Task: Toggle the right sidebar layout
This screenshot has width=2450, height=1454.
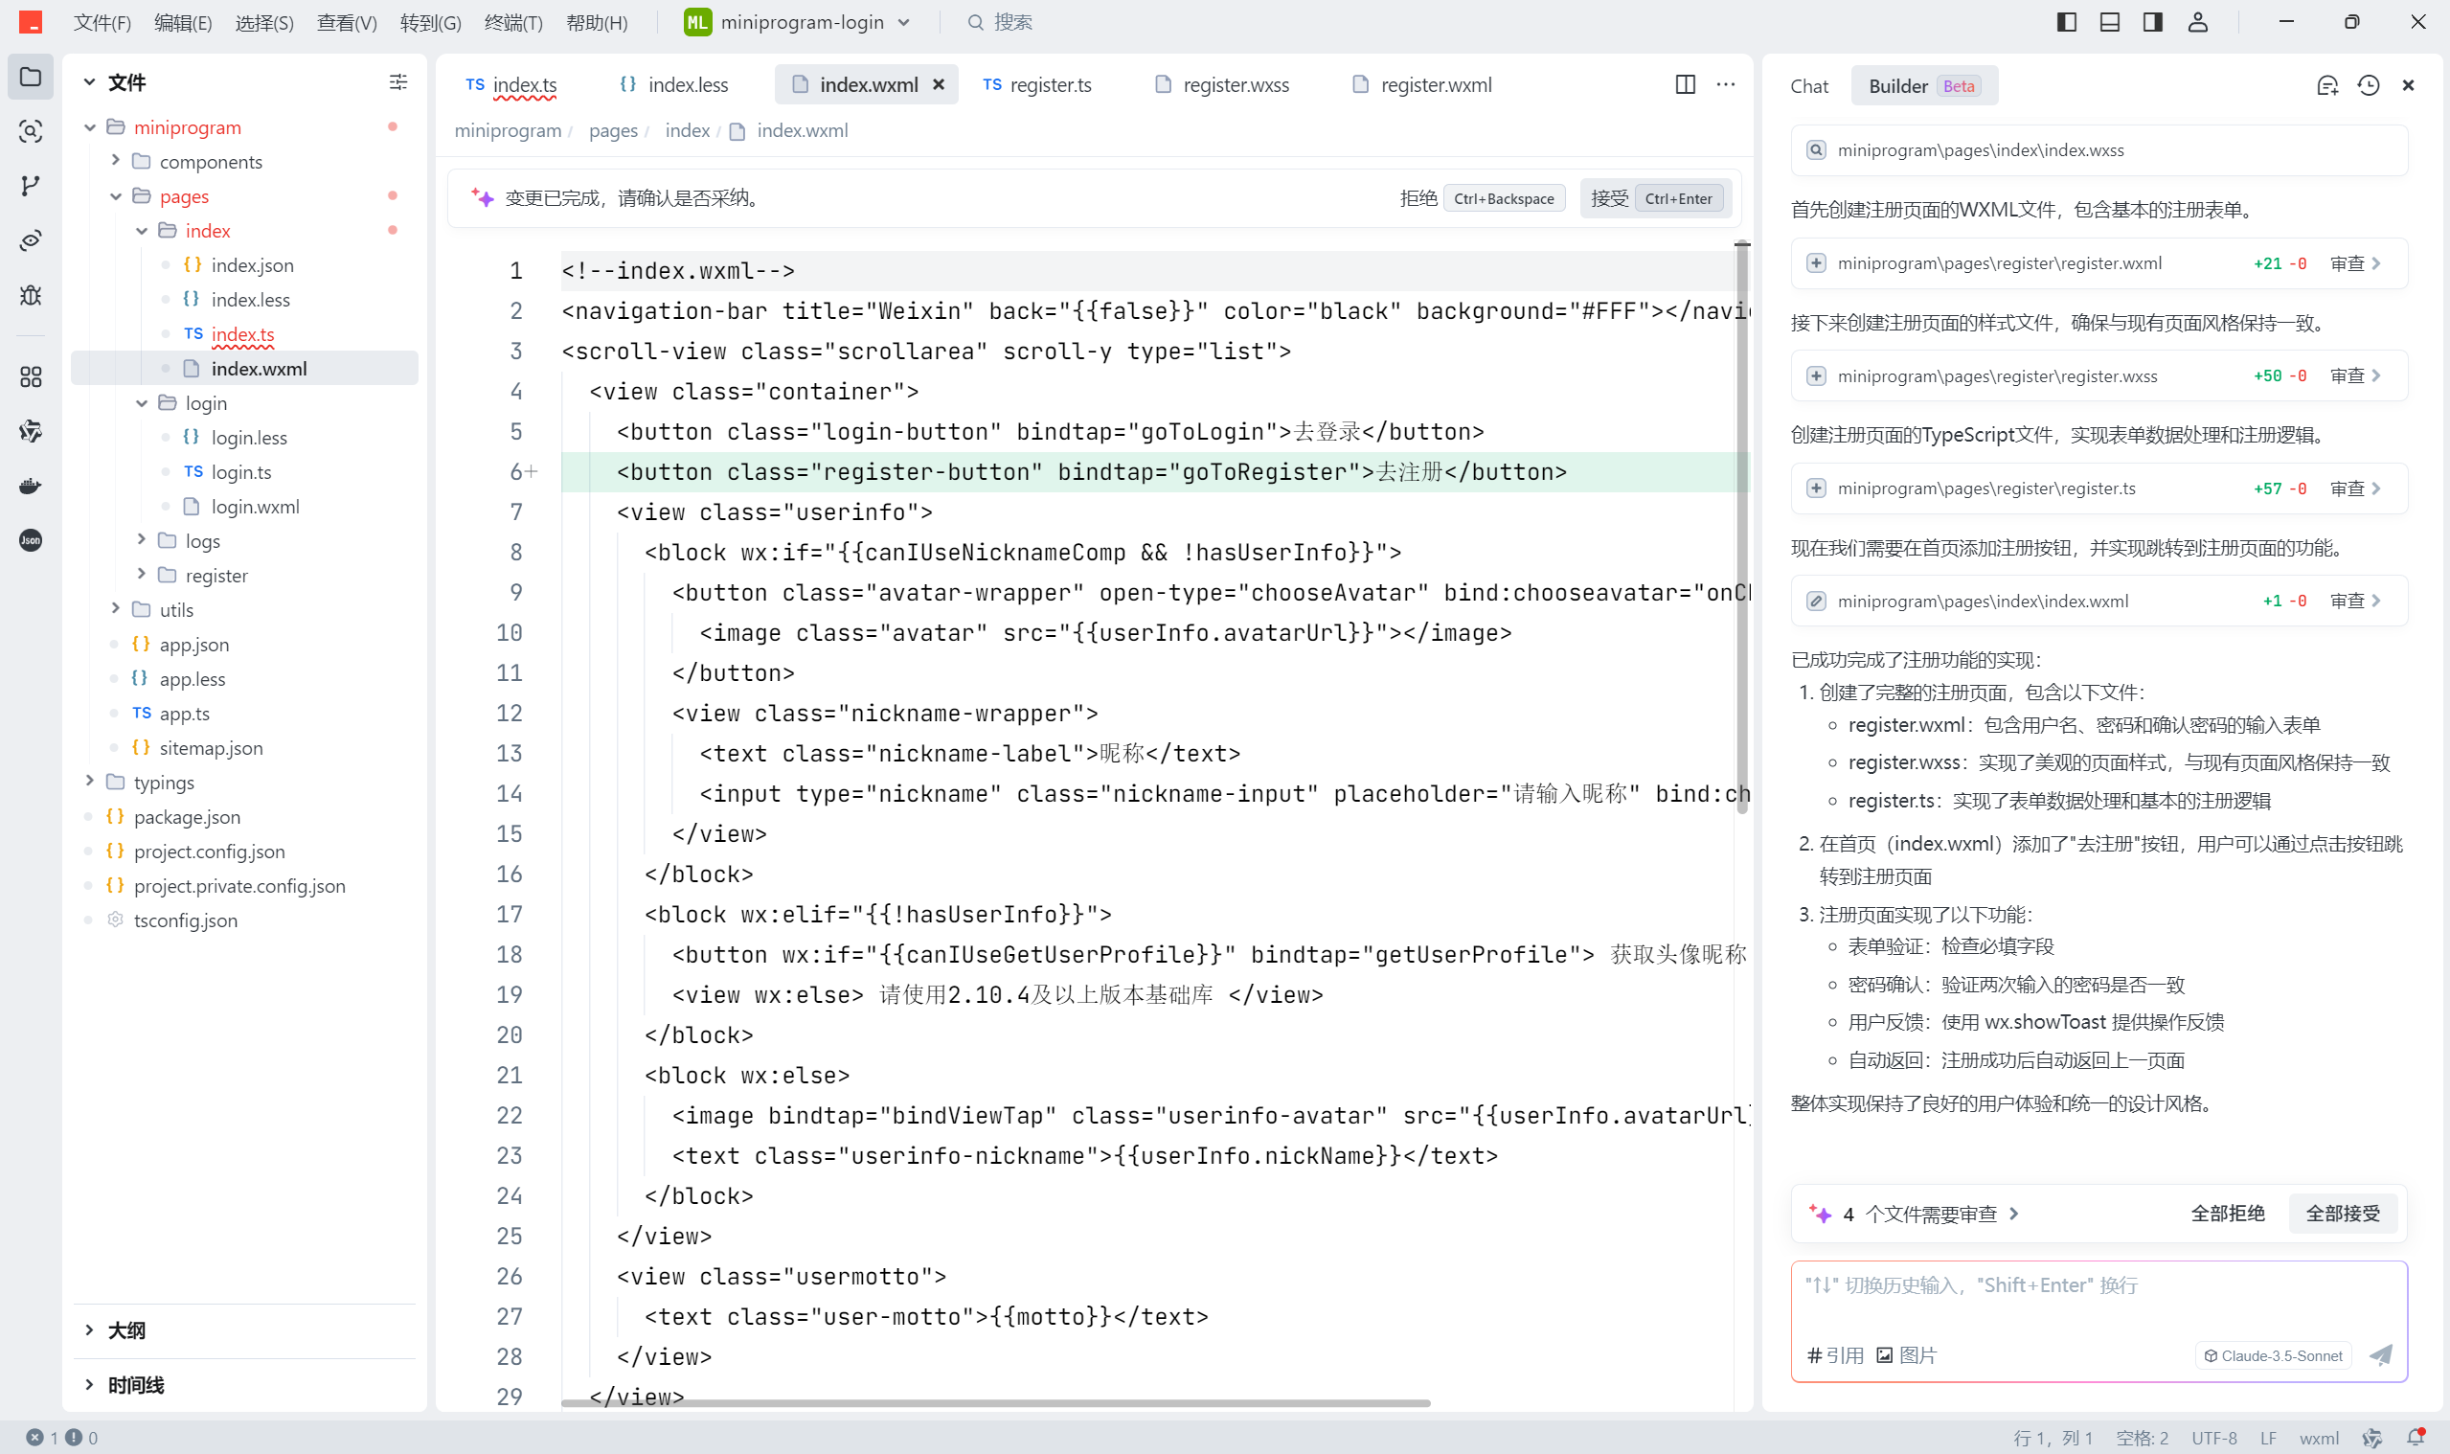Action: [x=2152, y=22]
